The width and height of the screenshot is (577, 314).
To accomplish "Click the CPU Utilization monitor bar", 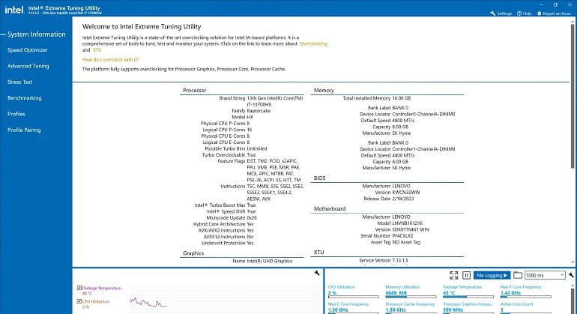I will pos(353,296).
